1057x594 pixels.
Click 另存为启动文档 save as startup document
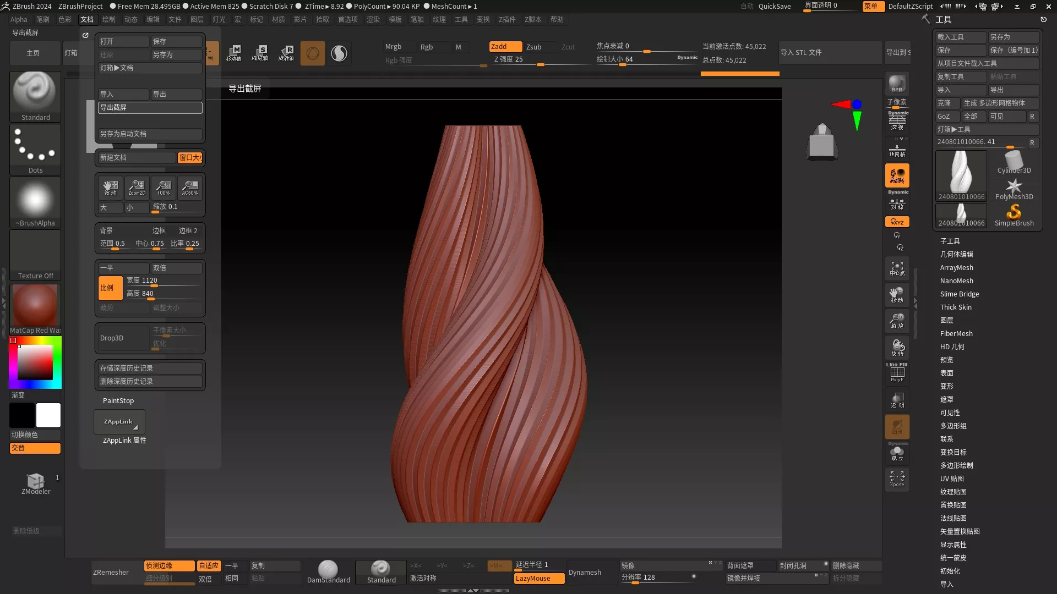150,134
